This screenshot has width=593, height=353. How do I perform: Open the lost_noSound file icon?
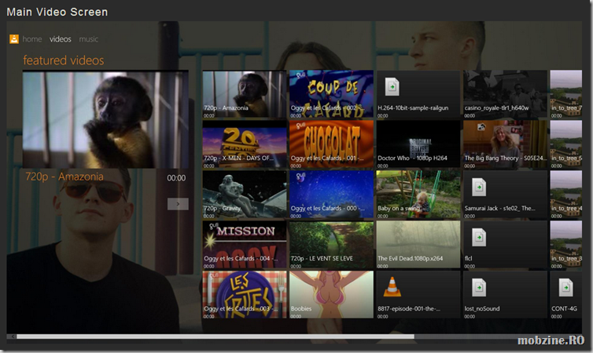point(480,286)
